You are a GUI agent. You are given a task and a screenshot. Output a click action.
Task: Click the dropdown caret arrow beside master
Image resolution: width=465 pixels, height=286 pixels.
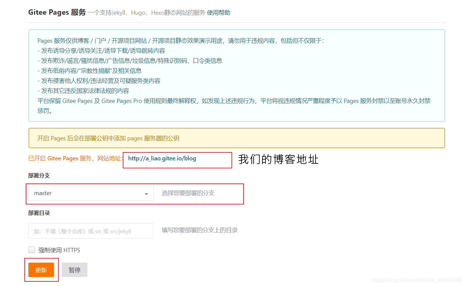tap(146, 194)
